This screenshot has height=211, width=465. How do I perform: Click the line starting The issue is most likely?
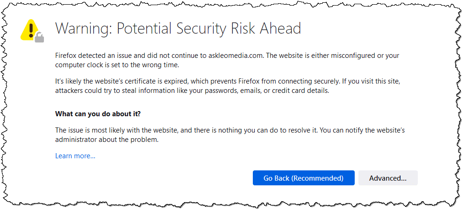[230, 130]
